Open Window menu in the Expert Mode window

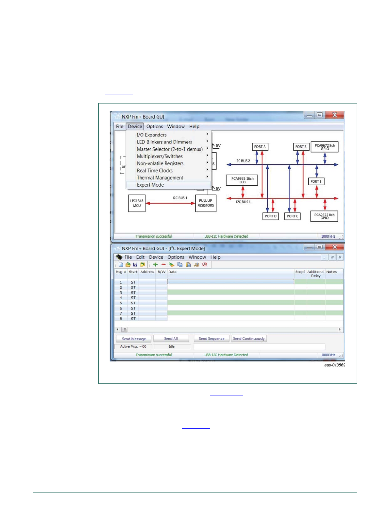coord(197,257)
